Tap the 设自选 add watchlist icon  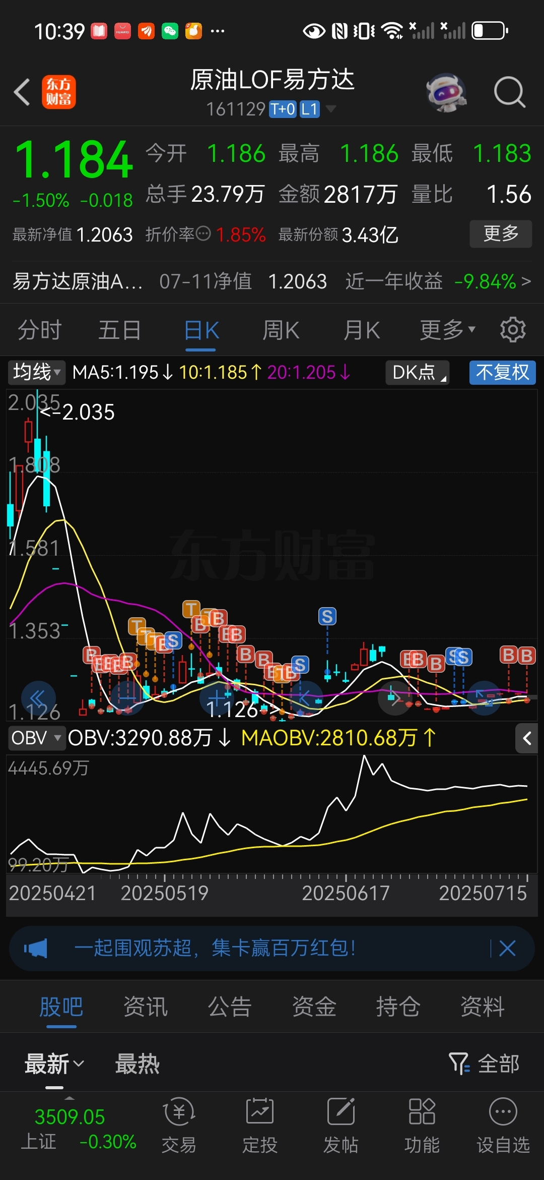503,1126
